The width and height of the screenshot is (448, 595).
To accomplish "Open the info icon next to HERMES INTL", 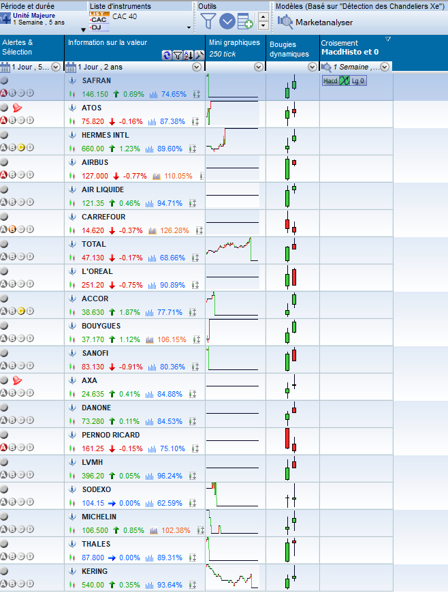I will pyautogui.click(x=72, y=135).
